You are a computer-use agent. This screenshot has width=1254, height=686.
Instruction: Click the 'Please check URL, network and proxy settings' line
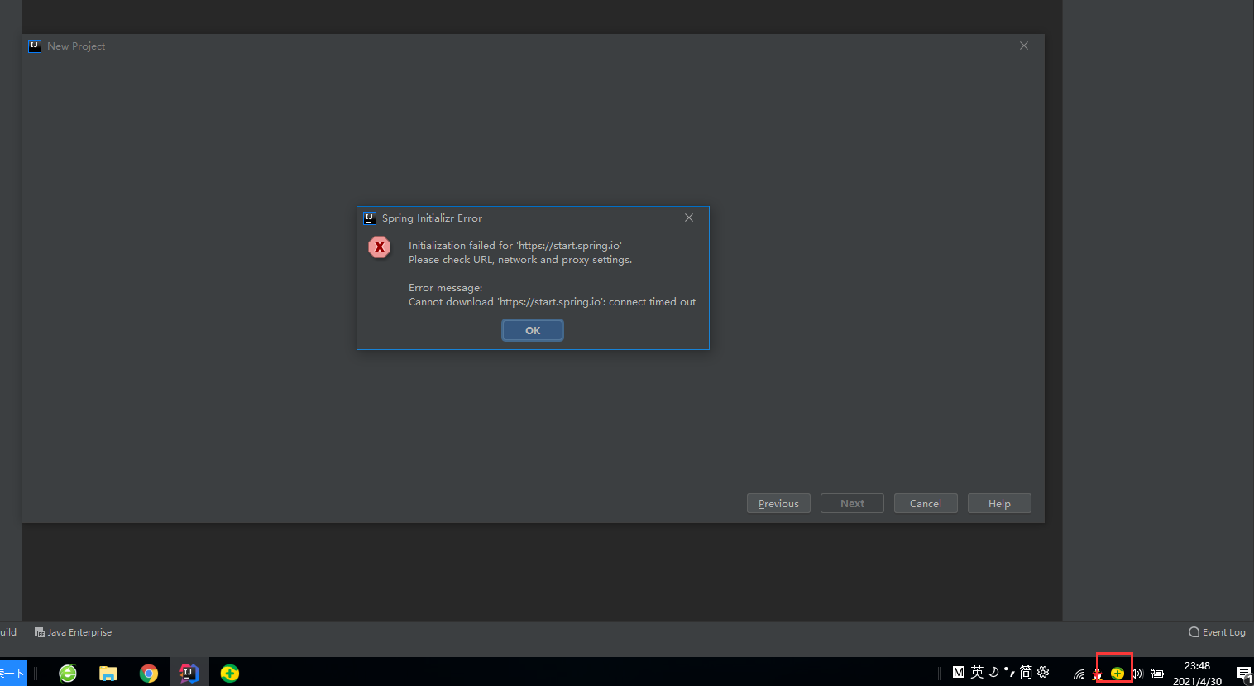tap(520, 260)
